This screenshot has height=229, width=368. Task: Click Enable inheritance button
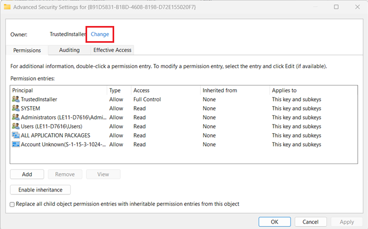pos(41,190)
